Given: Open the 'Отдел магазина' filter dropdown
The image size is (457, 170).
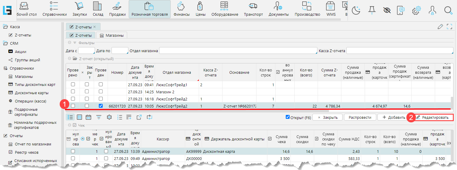Looking at the screenshot, I should (x=238, y=51).
